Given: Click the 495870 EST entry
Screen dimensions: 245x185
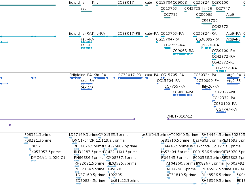Looking at the screenshot, I should point(111,172).
